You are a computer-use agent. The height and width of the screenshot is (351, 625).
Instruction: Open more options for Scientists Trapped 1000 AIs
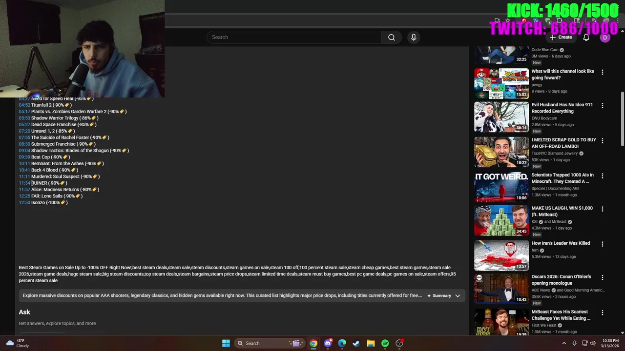click(x=602, y=175)
